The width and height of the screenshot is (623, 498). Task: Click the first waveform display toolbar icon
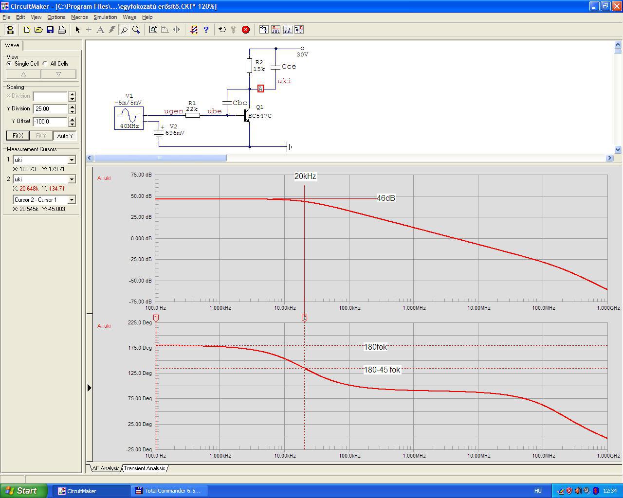(264, 30)
